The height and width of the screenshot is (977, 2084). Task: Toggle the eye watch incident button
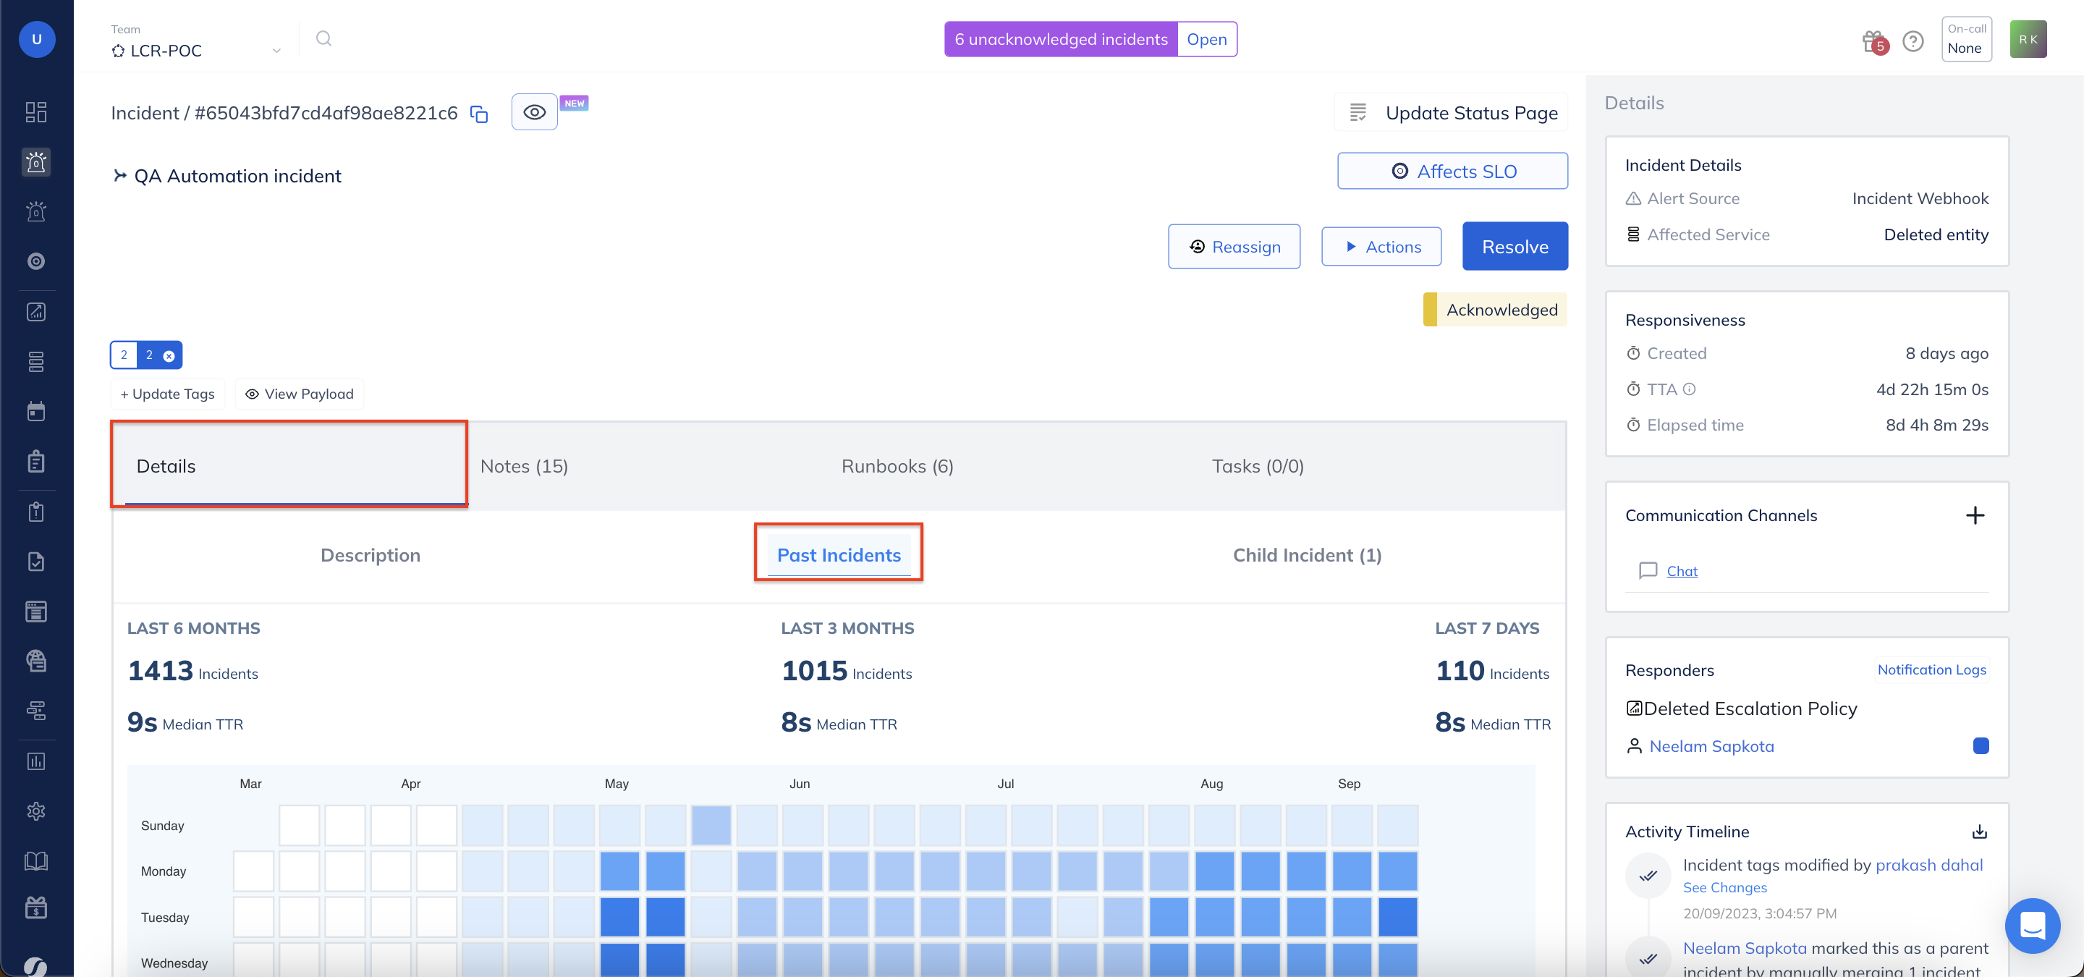(534, 112)
